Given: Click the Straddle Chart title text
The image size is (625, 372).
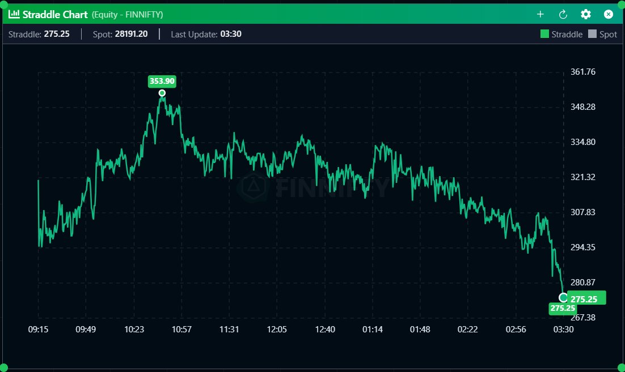Looking at the screenshot, I should pos(55,15).
